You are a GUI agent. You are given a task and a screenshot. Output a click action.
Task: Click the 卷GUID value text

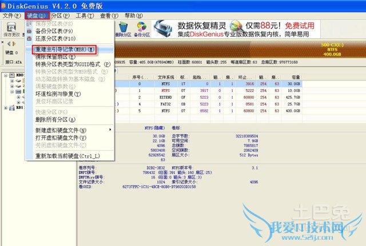tap(159, 187)
